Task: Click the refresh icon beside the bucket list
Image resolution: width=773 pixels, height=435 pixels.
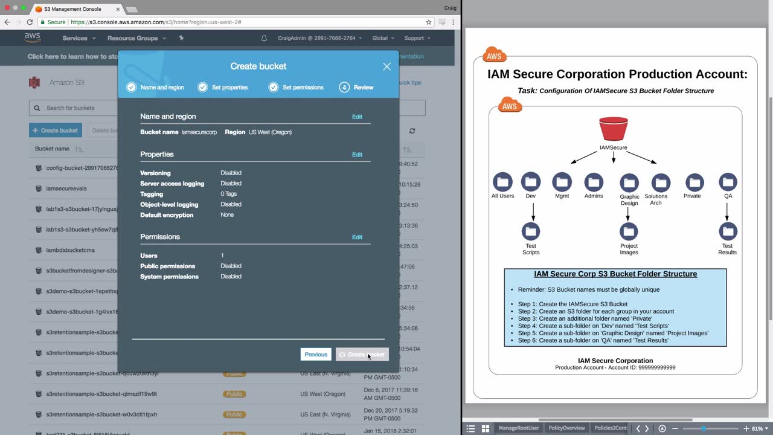Action: coord(412,130)
